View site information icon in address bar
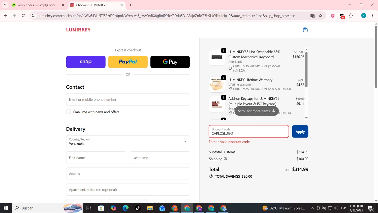This screenshot has width=378, height=213. [x=34, y=16]
